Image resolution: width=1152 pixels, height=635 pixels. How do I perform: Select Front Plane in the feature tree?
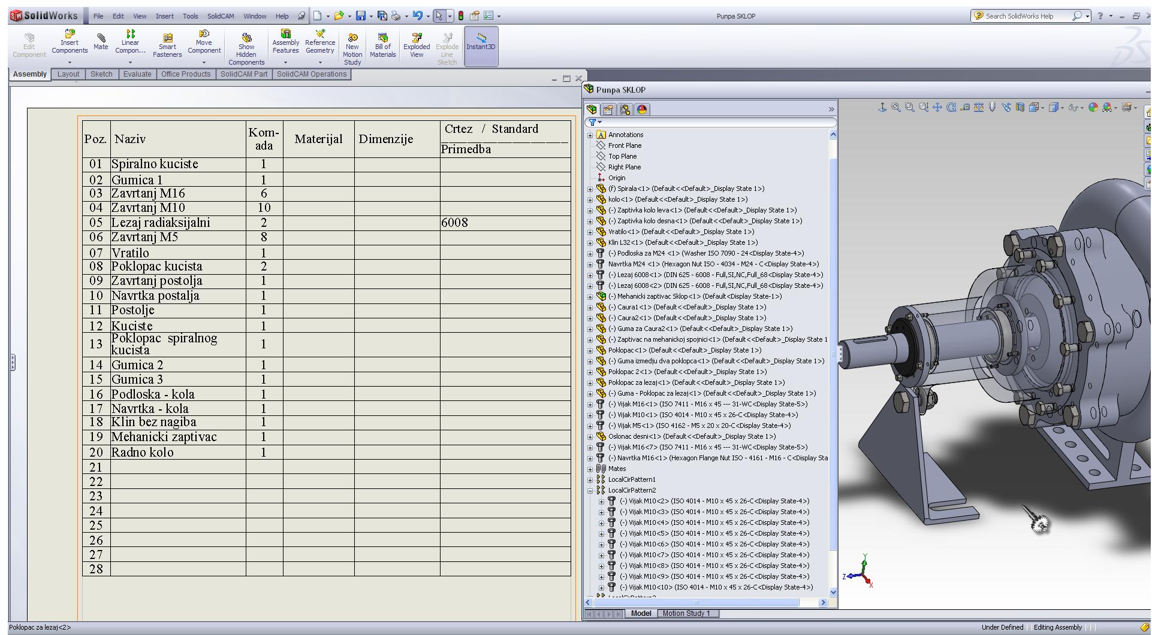(x=625, y=146)
